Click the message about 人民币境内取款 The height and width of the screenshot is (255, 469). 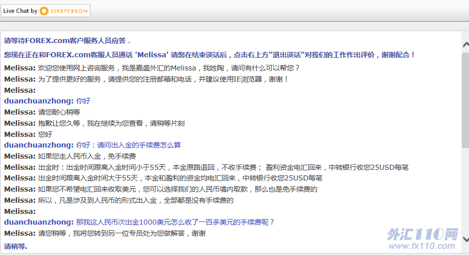point(161,189)
